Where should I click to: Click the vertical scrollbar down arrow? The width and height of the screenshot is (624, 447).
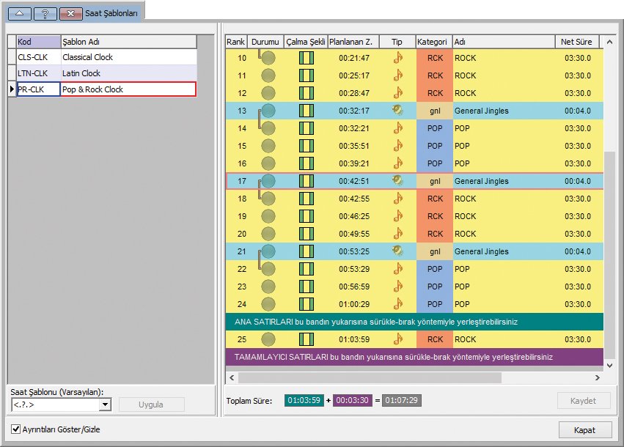coord(609,365)
